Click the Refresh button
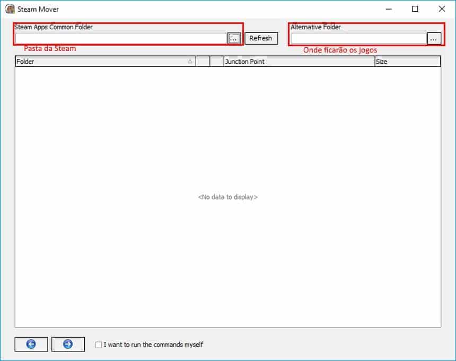 pyautogui.click(x=261, y=38)
